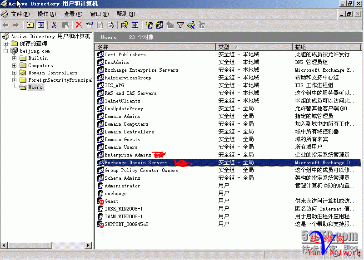Click the Help question mark icon
This screenshot has height=260, width=364.
pyautogui.click(x=124, y=25)
